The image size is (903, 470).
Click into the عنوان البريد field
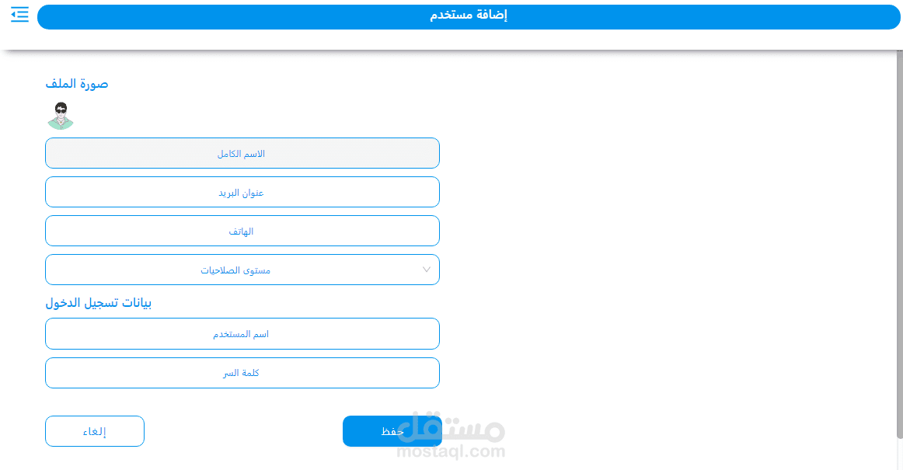[x=242, y=192]
